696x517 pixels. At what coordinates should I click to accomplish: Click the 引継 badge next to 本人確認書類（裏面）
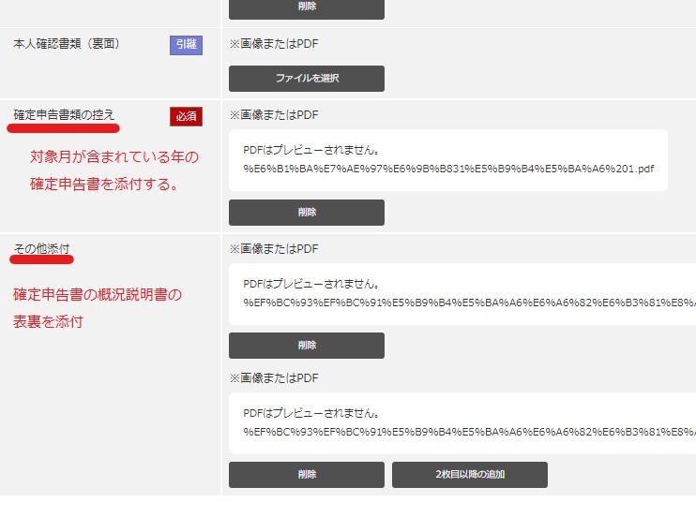186,45
